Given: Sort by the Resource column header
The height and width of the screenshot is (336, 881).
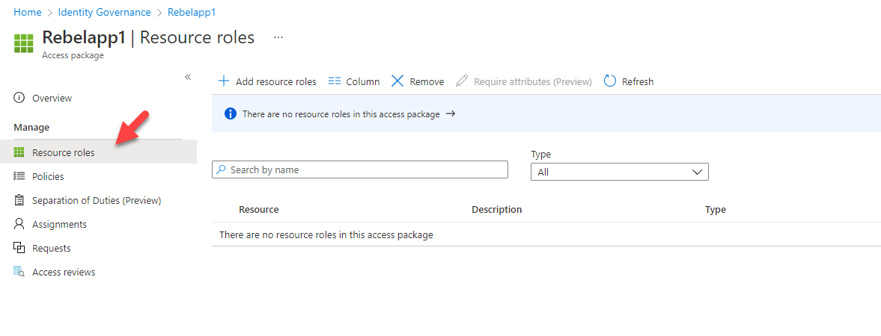Looking at the screenshot, I should coord(258,210).
